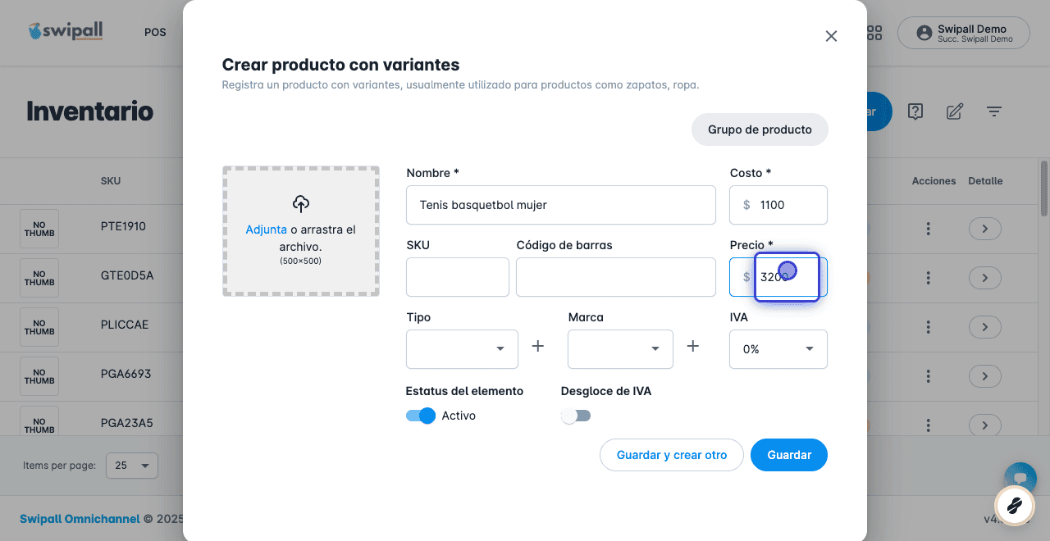Expand the Tipo dropdown

(x=462, y=349)
